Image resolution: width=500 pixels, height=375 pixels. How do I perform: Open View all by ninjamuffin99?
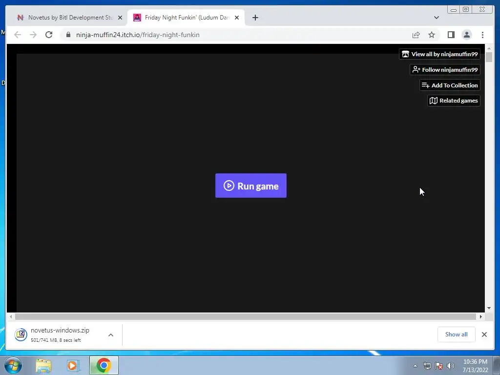tap(439, 54)
